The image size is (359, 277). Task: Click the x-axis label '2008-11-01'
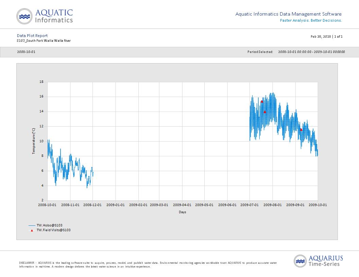[70, 205]
